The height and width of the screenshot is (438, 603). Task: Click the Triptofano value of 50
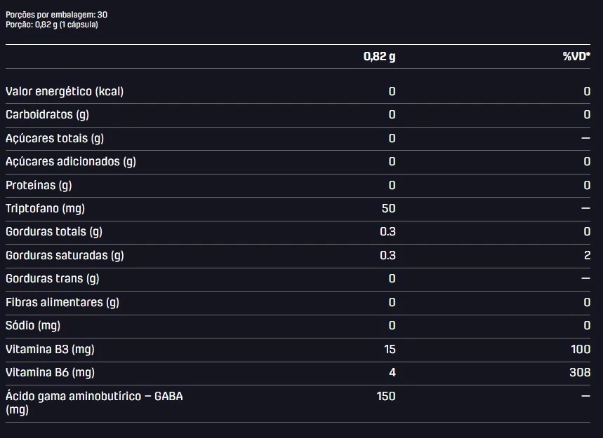[388, 208]
